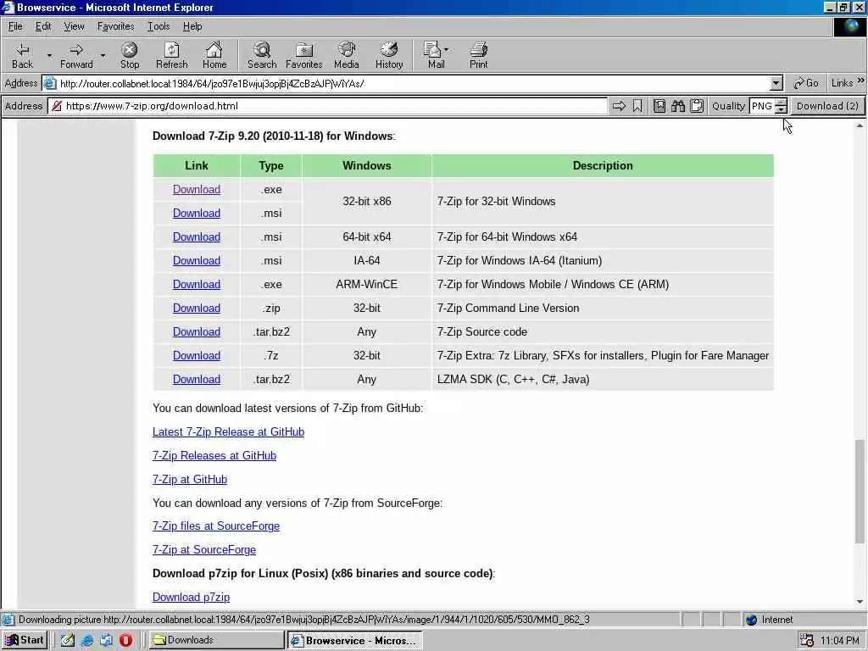This screenshot has height=651, width=868.
Task: Expand the Mail button dropdown arrow
Action: point(446,50)
